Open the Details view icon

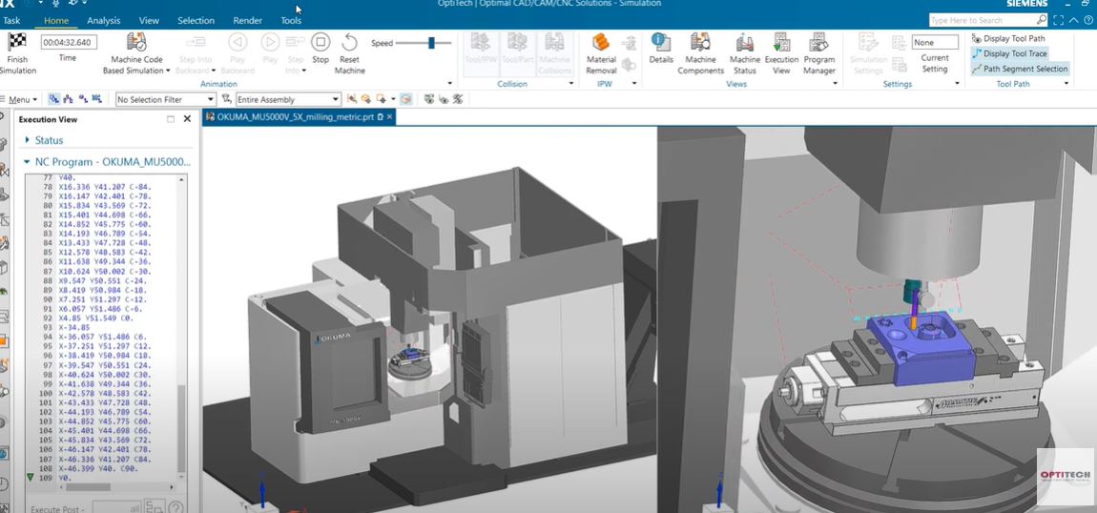click(660, 41)
